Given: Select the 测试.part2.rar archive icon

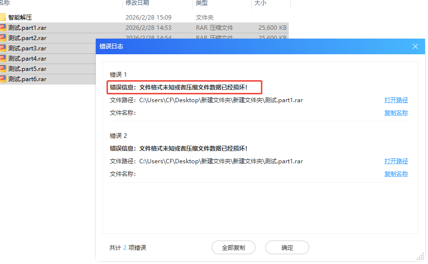Looking at the screenshot, I should coord(3,38).
